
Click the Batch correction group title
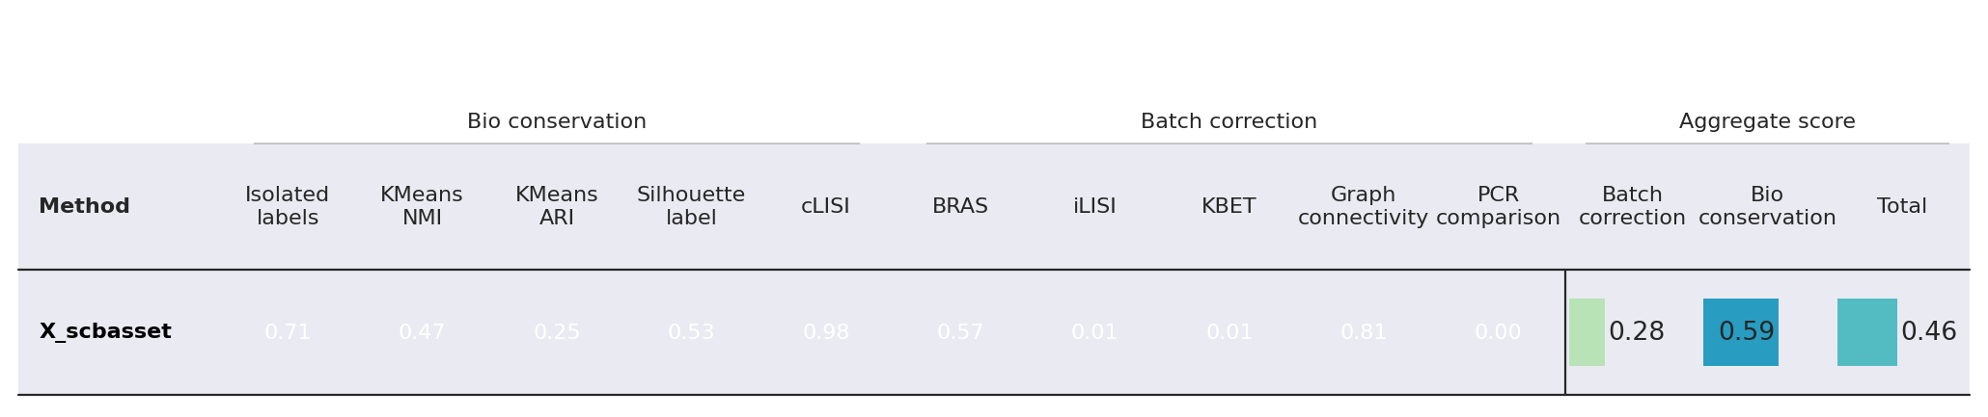pos(1229,122)
